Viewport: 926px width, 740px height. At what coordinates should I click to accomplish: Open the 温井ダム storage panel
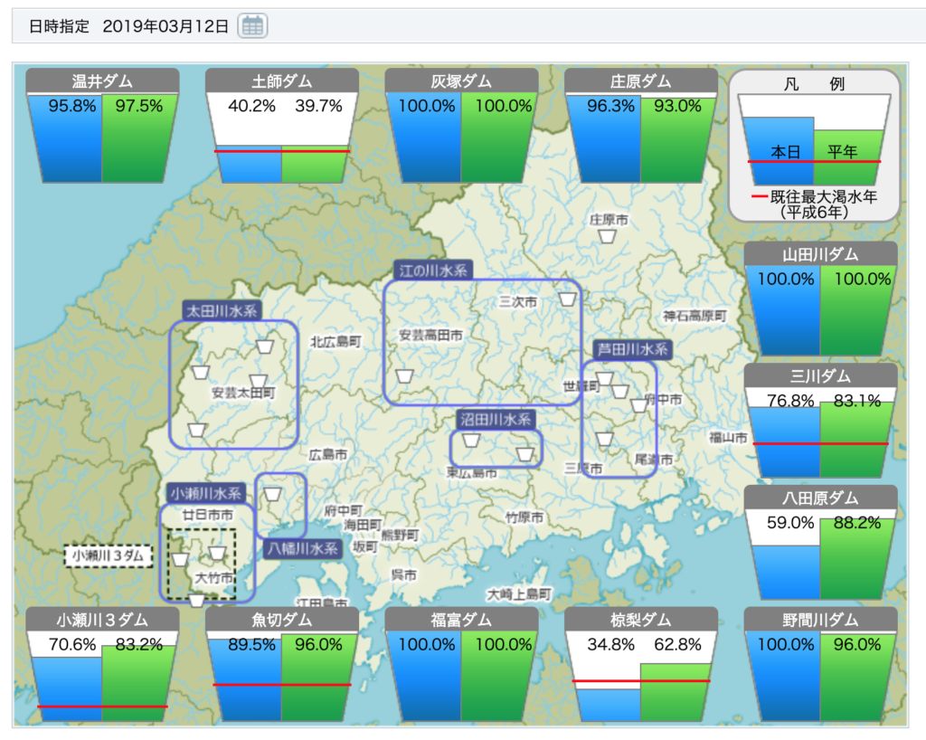pyautogui.click(x=102, y=127)
